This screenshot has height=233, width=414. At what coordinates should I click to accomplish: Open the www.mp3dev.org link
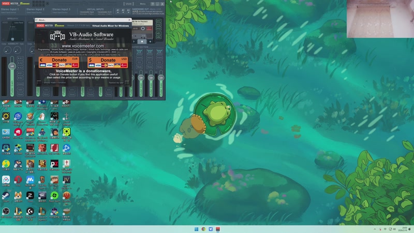tap(113, 55)
